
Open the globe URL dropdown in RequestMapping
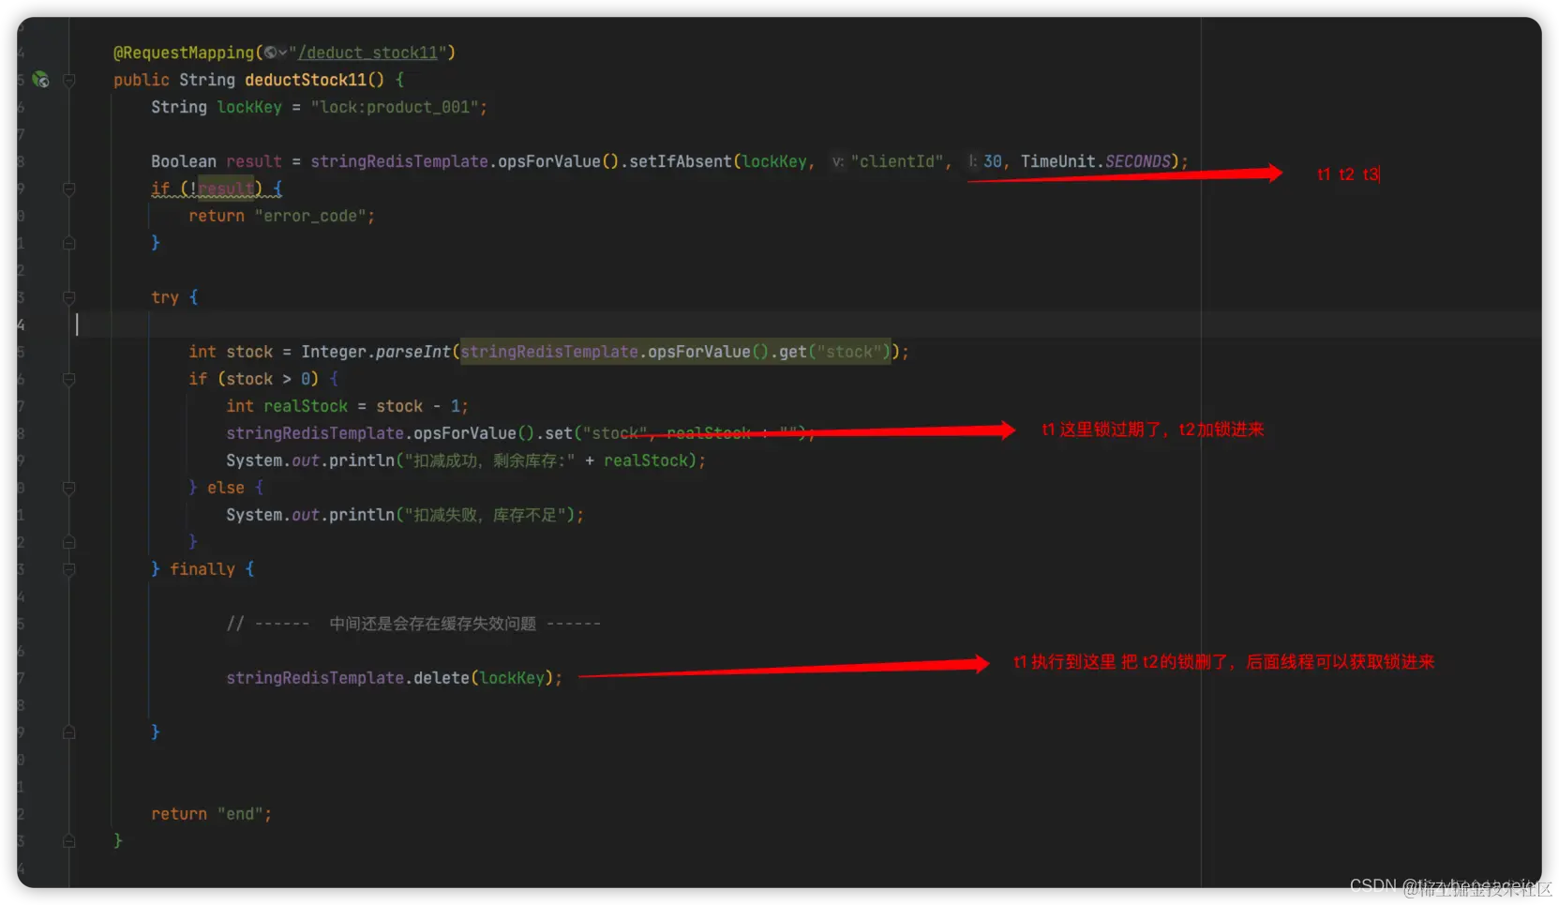[275, 53]
